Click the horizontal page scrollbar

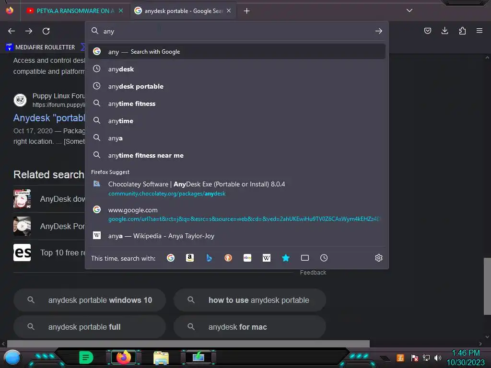[188, 344]
